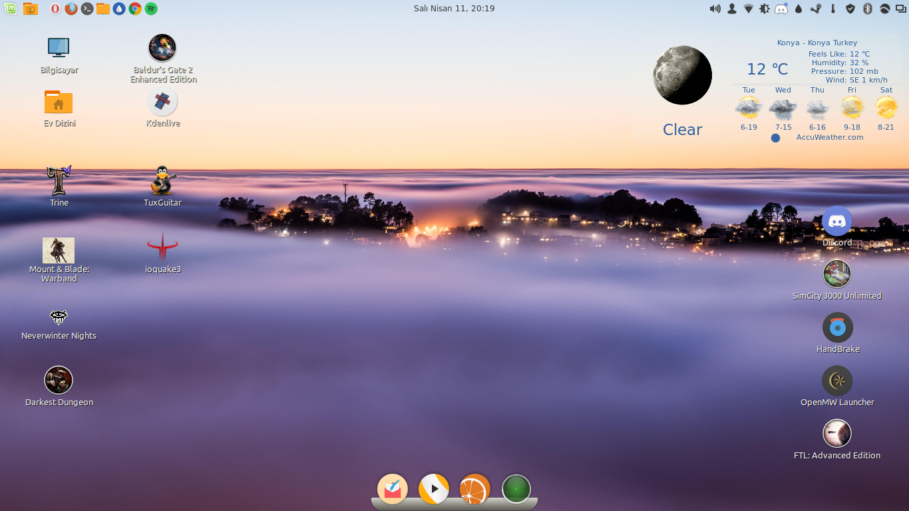The width and height of the screenshot is (909, 511).
Task: Open Spotify from the panel launchers
Action: [151, 9]
